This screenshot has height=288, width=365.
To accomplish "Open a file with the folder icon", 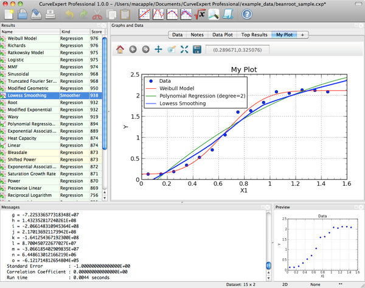I will (x=22, y=15).
